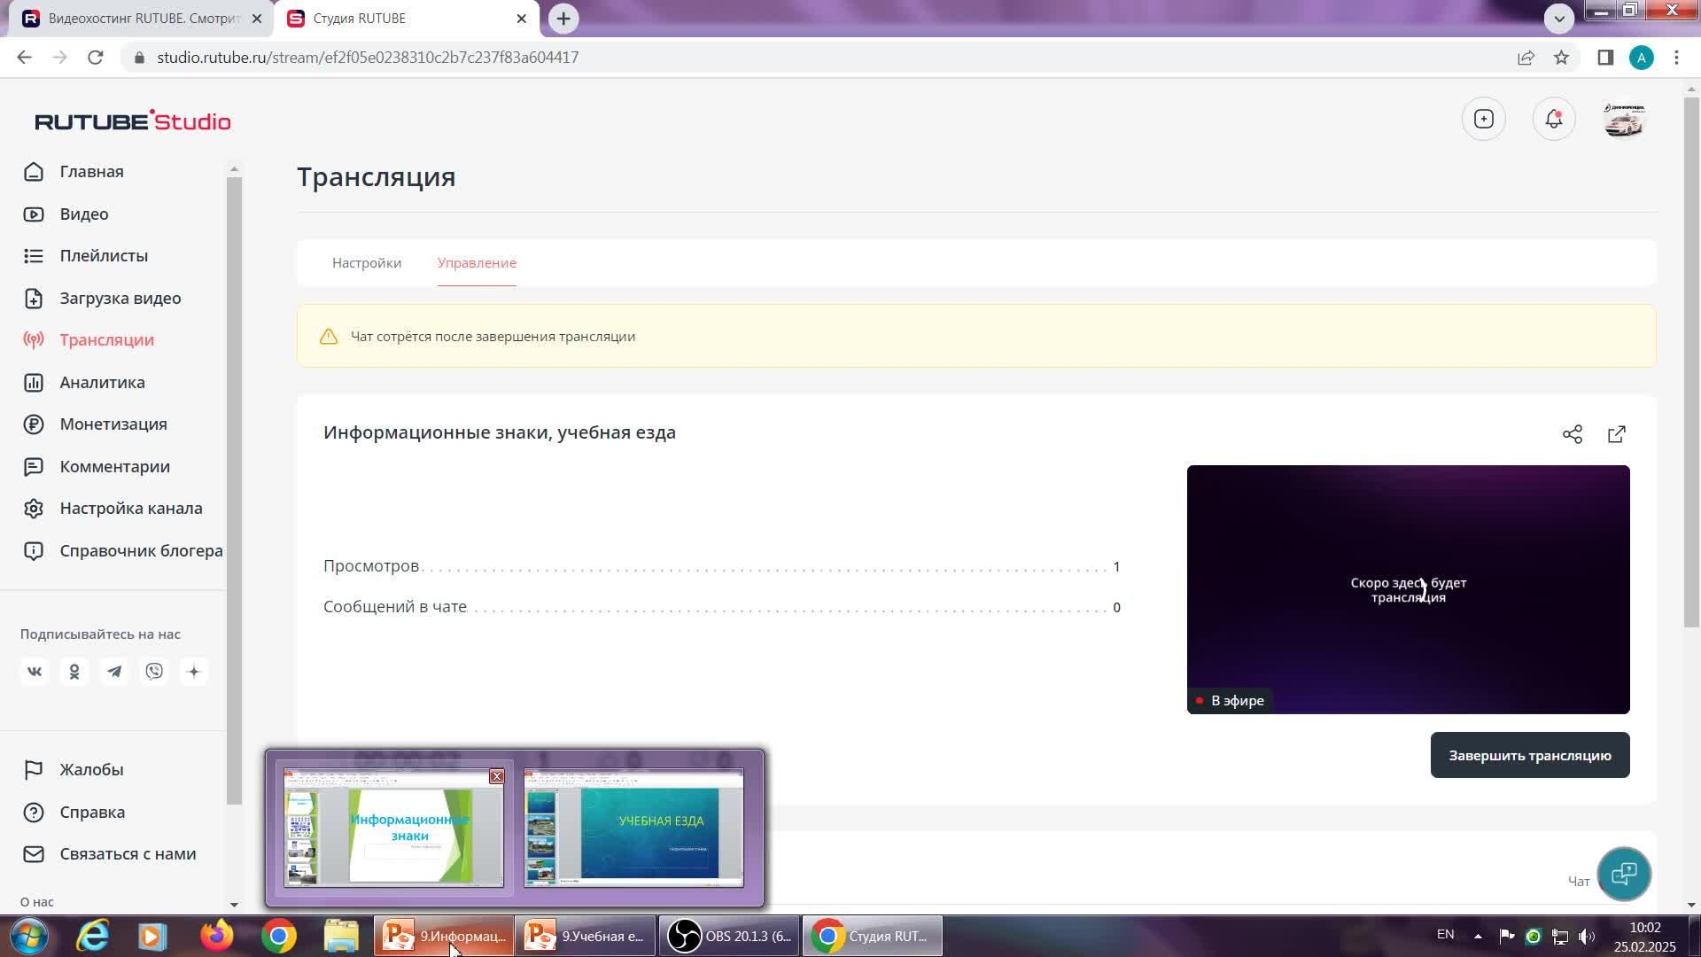Open the VK social link icon

pos(35,672)
